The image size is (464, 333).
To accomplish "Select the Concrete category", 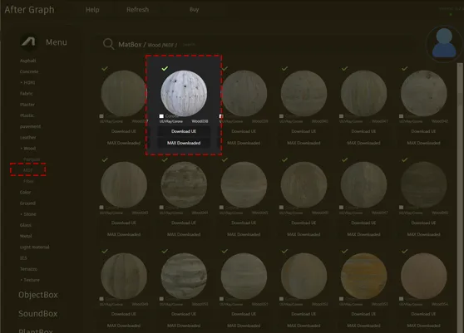I will [29, 71].
